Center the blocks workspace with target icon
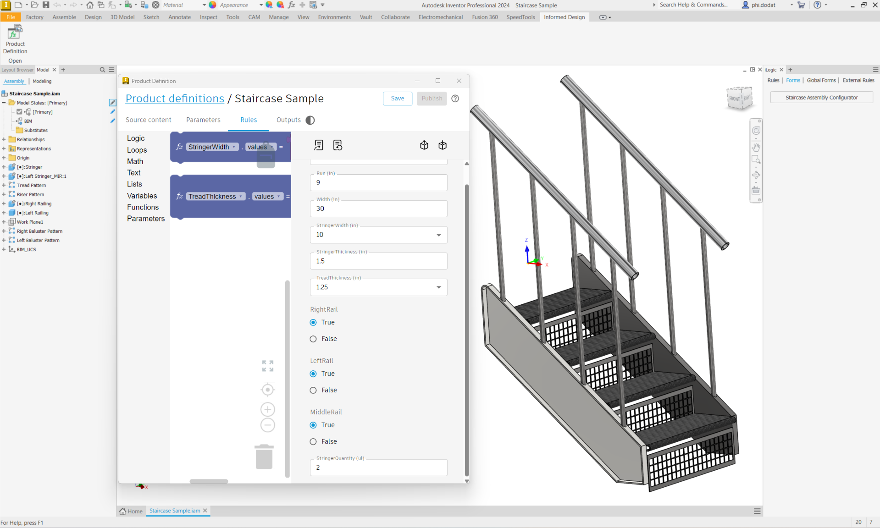This screenshot has height=528, width=880. click(268, 390)
